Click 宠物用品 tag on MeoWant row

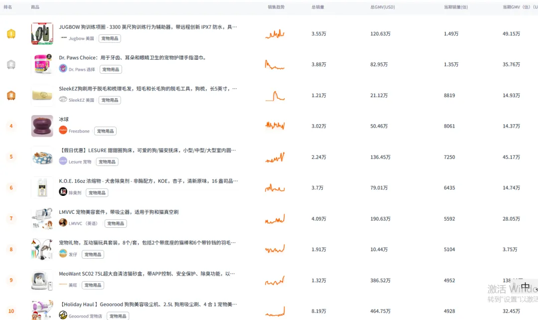tap(93, 285)
